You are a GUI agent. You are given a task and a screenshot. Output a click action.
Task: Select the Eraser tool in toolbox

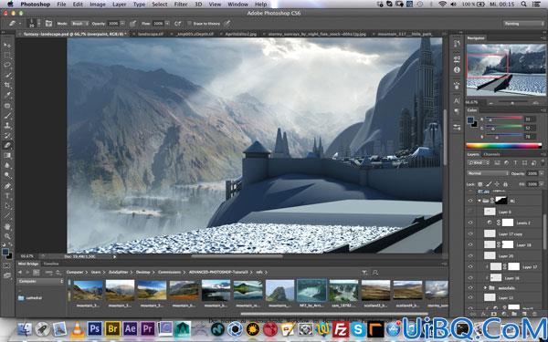(7, 145)
